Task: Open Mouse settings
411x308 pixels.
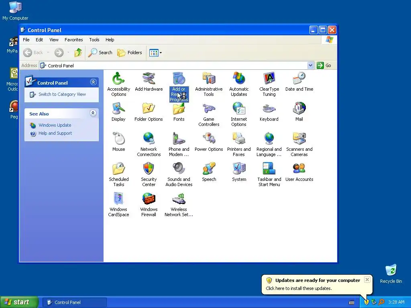Action: click(x=118, y=142)
